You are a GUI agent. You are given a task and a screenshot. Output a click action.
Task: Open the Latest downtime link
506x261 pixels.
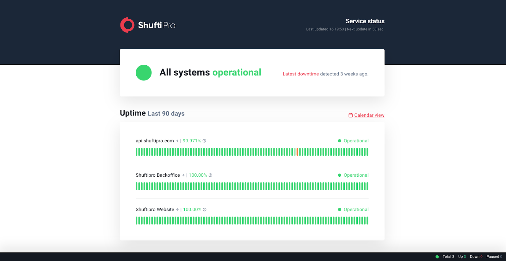click(x=301, y=74)
